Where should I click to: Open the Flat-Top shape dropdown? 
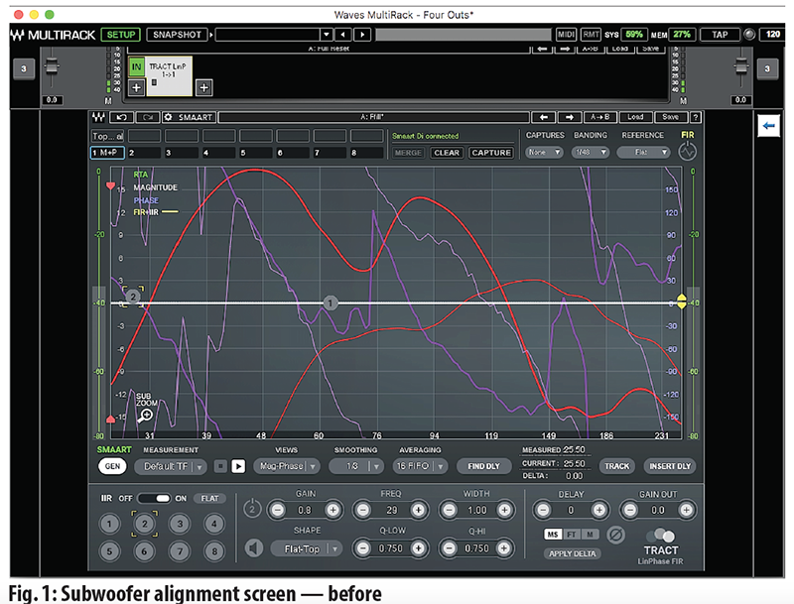point(307,548)
